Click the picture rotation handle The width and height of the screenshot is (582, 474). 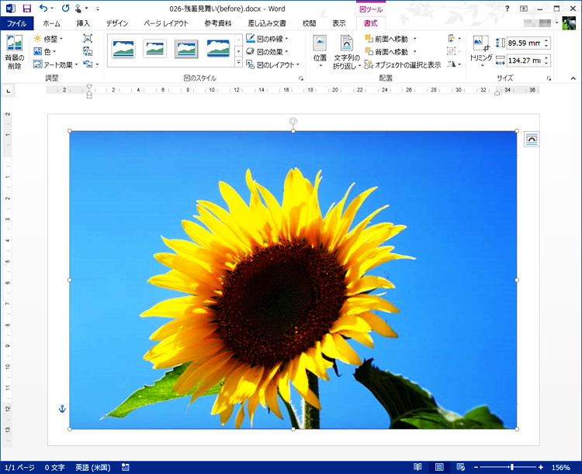[293, 121]
